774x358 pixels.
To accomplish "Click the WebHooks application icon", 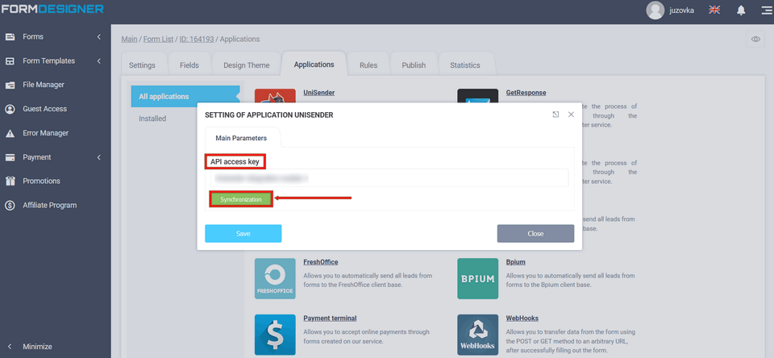I will point(477,335).
